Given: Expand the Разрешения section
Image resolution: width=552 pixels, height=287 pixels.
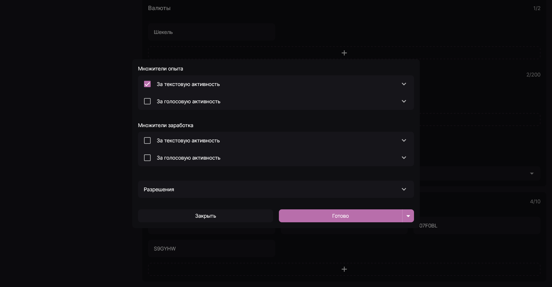Looking at the screenshot, I should tap(404, 189).
